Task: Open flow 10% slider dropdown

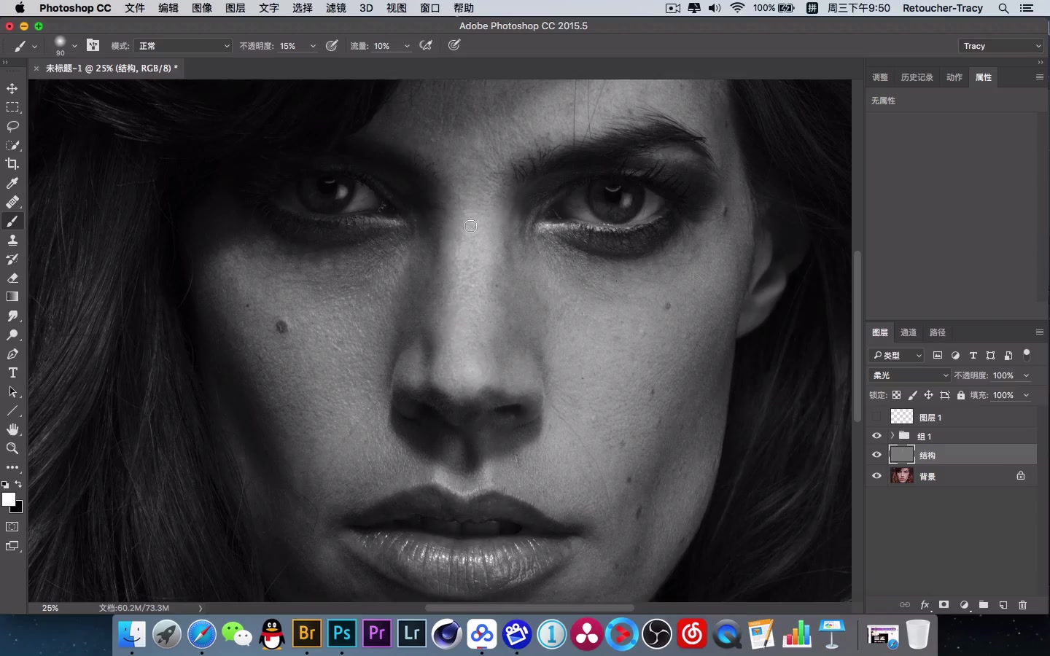Action: (407, 46)
